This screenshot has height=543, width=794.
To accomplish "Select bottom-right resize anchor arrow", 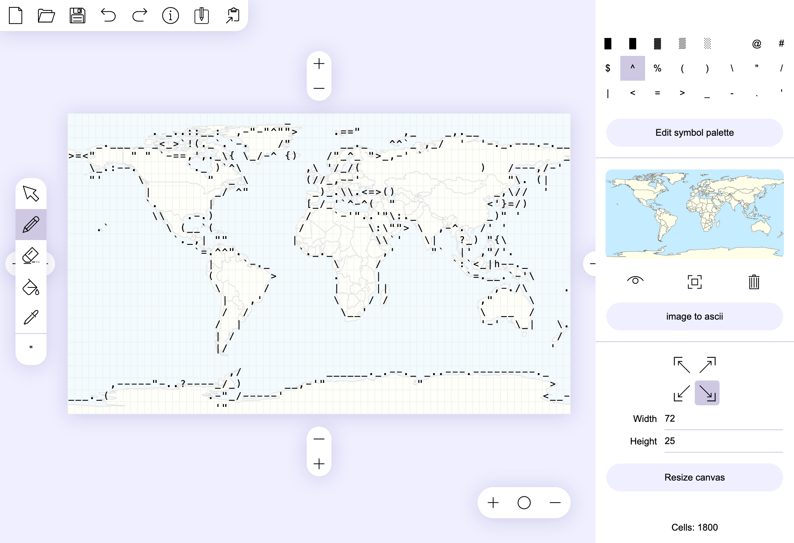I will [x=707, y=393].
